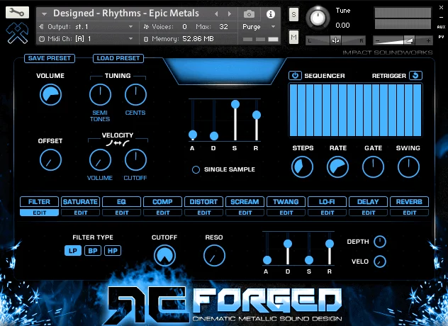Screen dimensions: 448x326
Task: Select the LP filter type
Action: [73, 251]
